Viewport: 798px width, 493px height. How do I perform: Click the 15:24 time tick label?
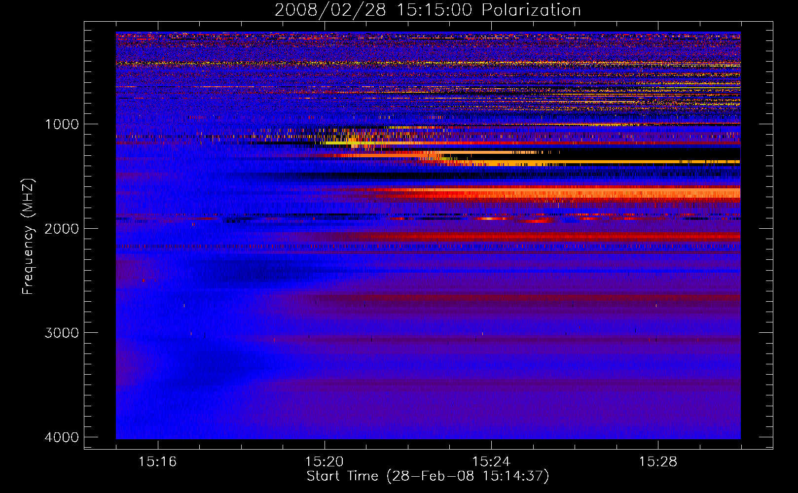point(491,462)
